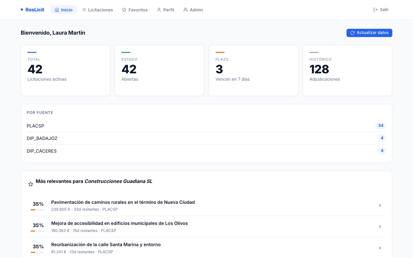The width and height of the screenshot is (413, 258).
Task: Log out with Salir
Action: (x=381, y=10)
